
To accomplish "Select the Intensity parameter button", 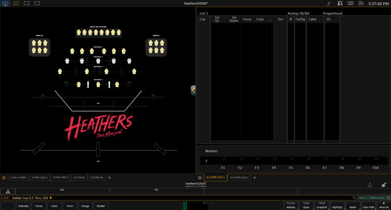I will click(x=23, y=206).
